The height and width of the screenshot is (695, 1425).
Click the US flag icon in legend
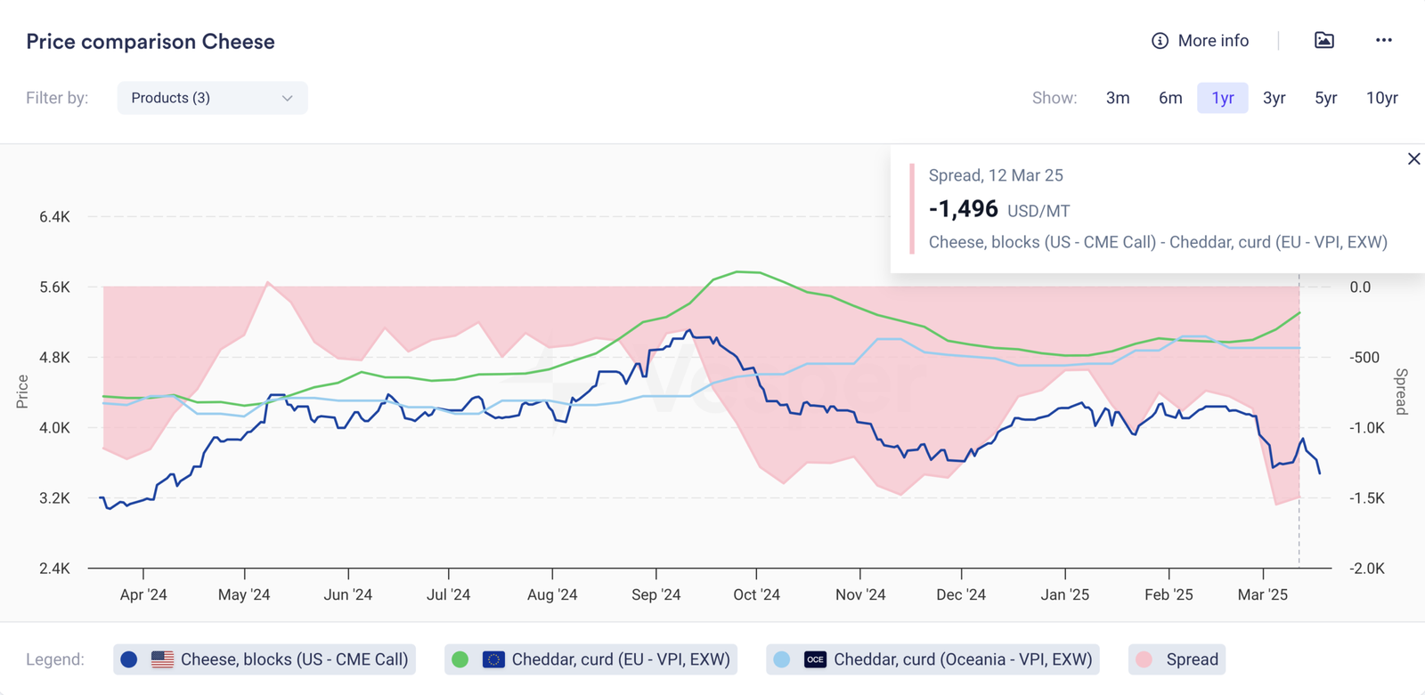click(x=162, y=659)
